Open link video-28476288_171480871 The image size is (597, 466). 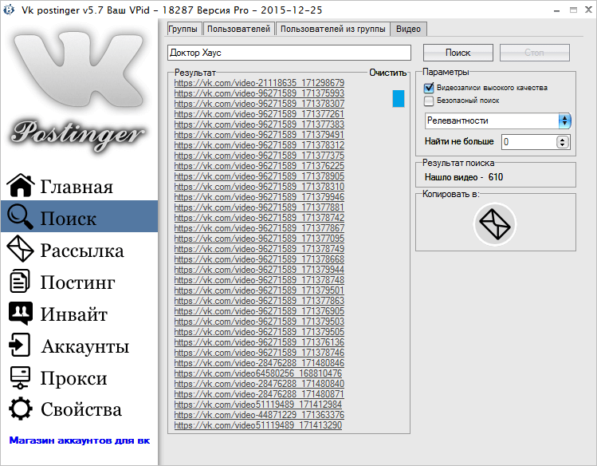(259, 394)
